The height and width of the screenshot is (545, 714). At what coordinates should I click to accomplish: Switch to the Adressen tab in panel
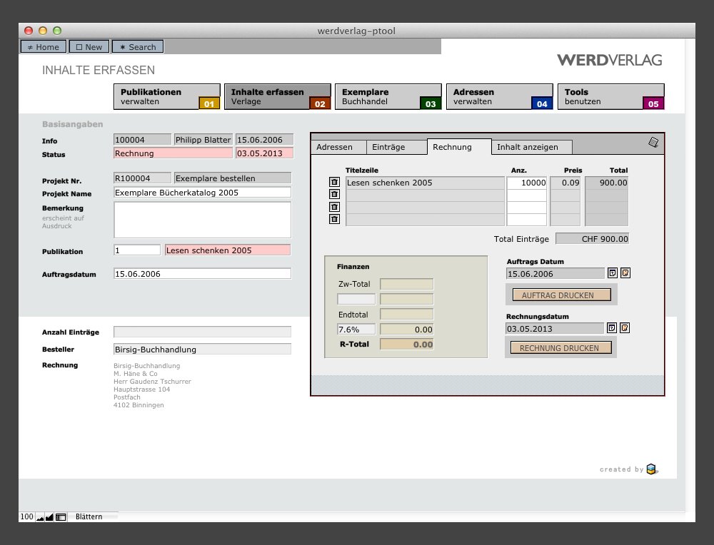coord(334,147)
